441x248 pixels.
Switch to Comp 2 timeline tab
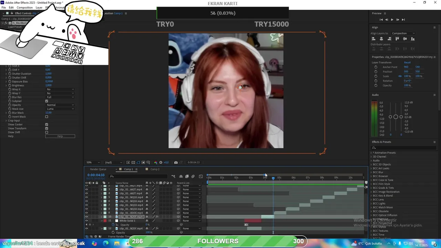pyautogui.click(x=155, y=169)
